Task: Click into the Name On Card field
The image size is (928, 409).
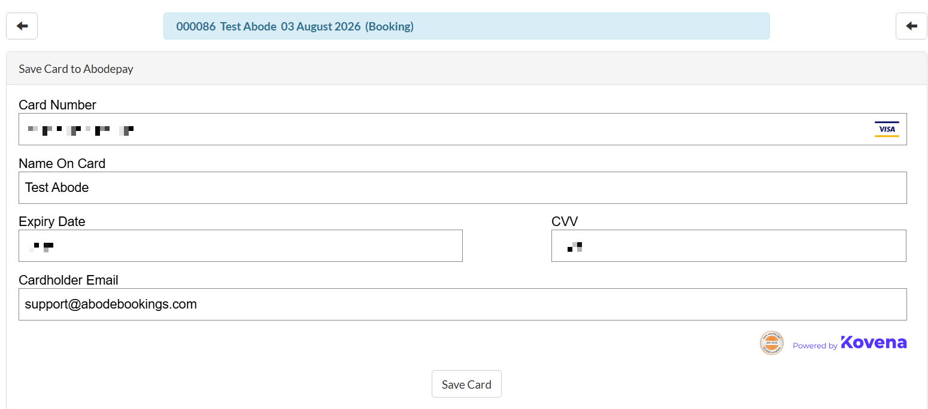Action: pos(463,188)
